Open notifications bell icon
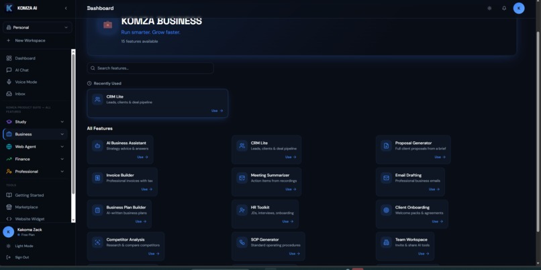The height and width of the screenshot is (270, 541). [x=504, y=8]
